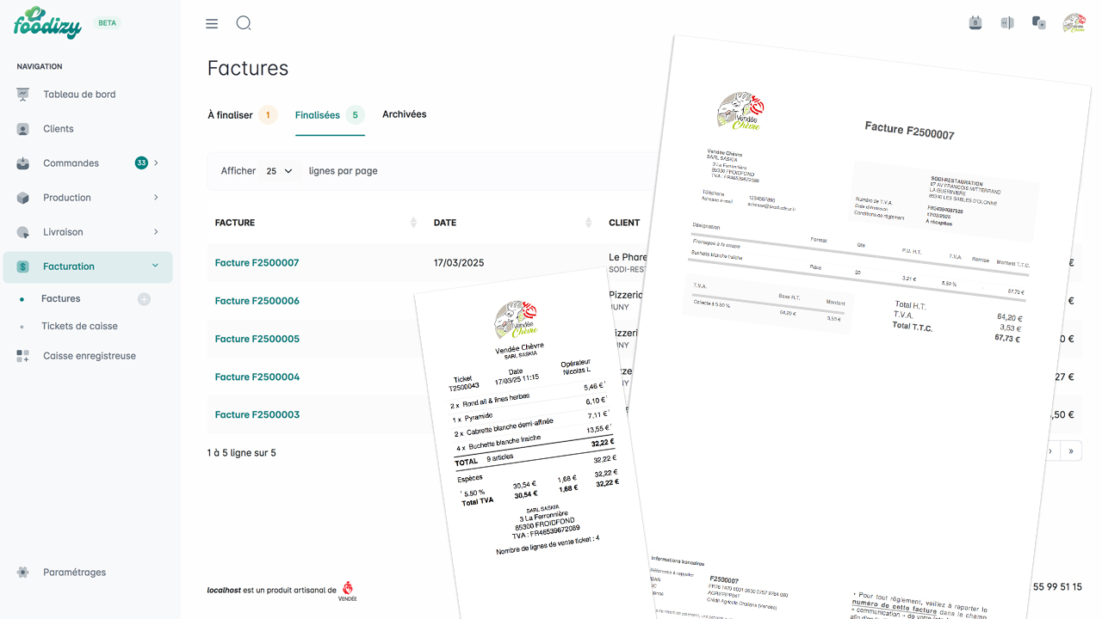
Task: Open user avatar in top bar
Action: (x=1074, y=23)
